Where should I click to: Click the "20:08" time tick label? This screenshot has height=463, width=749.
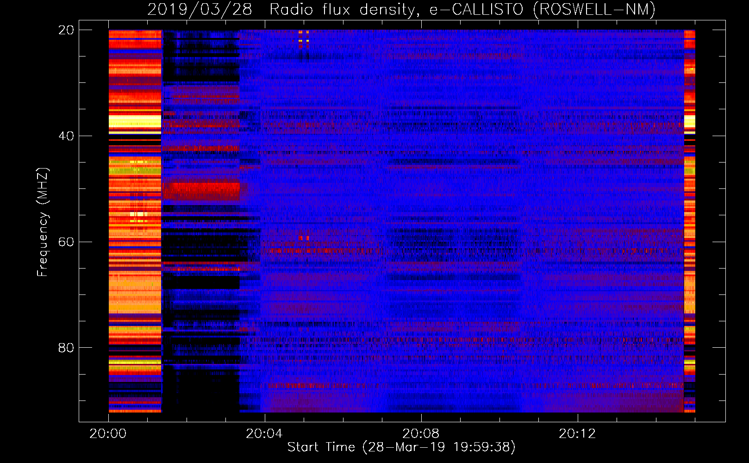point(421,433)
